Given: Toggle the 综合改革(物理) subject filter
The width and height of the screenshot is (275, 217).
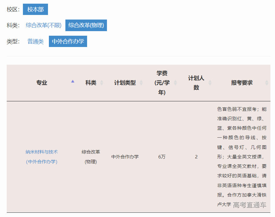Looking at the screenshot, I should pyautogui.click(x=86, y=25).
